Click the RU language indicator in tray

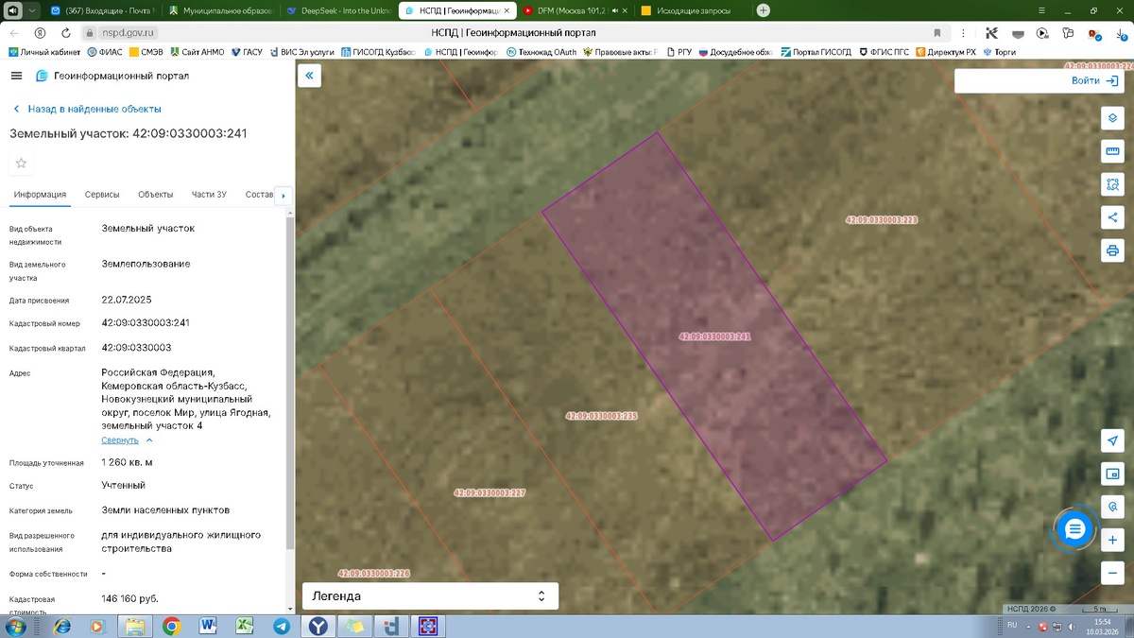point(1012,625)
